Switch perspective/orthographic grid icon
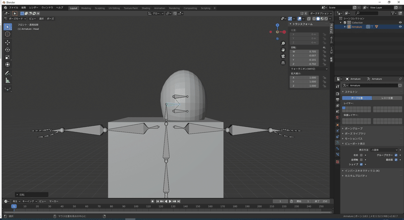Image resolution: width=404 pixels, height=220 pixels. pos(283,63)
